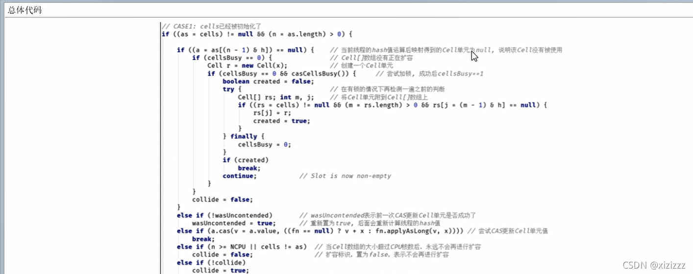Viewport: 693px width, 274px height.
Task: Select the comment "// Slot is now non-empty"
Action: click(345, 176)
